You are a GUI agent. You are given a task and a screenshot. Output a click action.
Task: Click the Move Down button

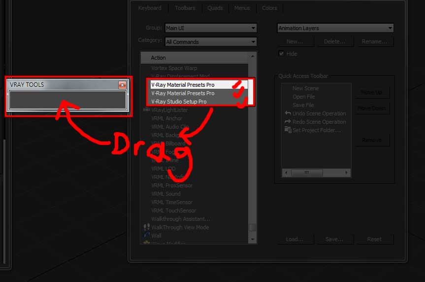[x=372, y=108]
